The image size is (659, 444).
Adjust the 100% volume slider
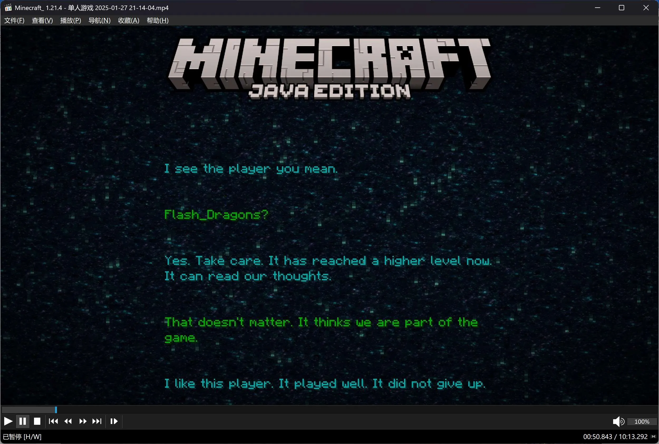click(642, 422)
